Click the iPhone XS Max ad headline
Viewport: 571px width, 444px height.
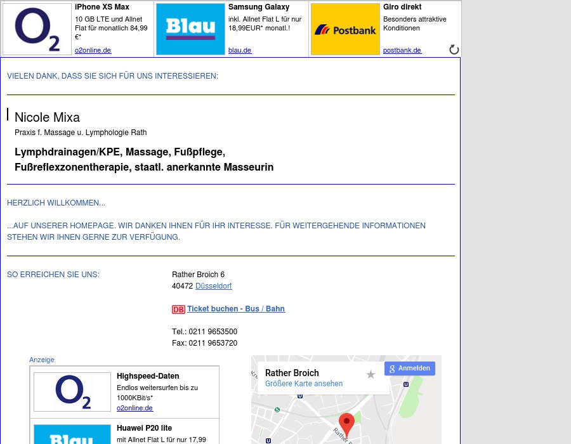tap(102, 7)
